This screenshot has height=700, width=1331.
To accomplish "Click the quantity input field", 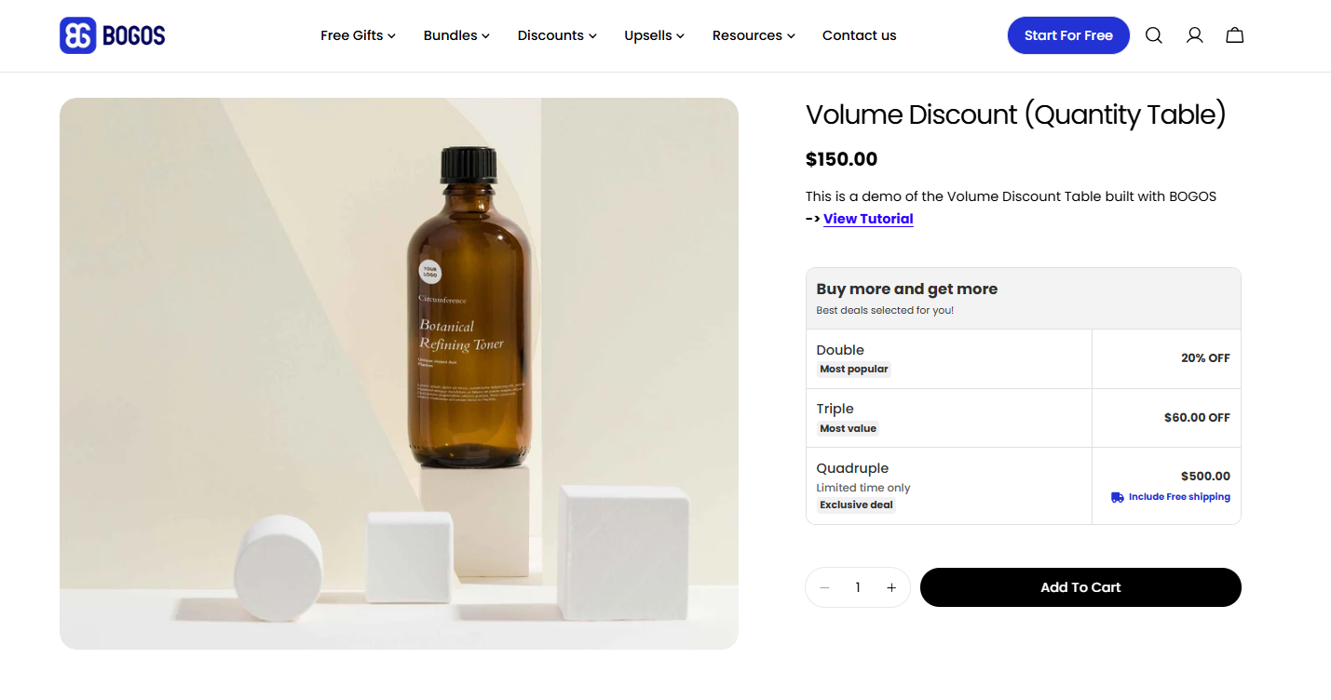I will click(x=857, y=586).
